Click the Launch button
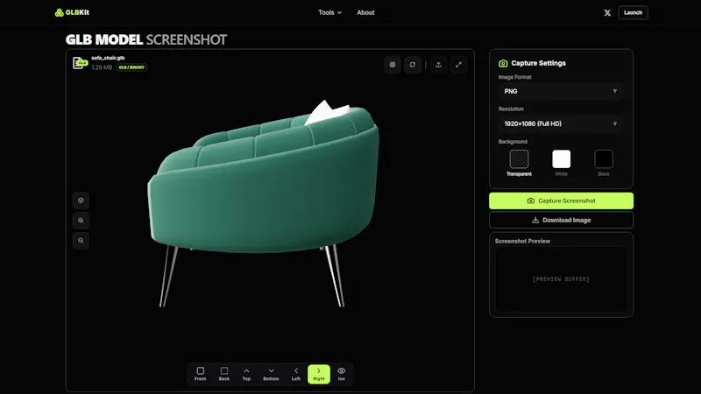The image size is (701, 394). pyautogui.click(x=633, y=12)
